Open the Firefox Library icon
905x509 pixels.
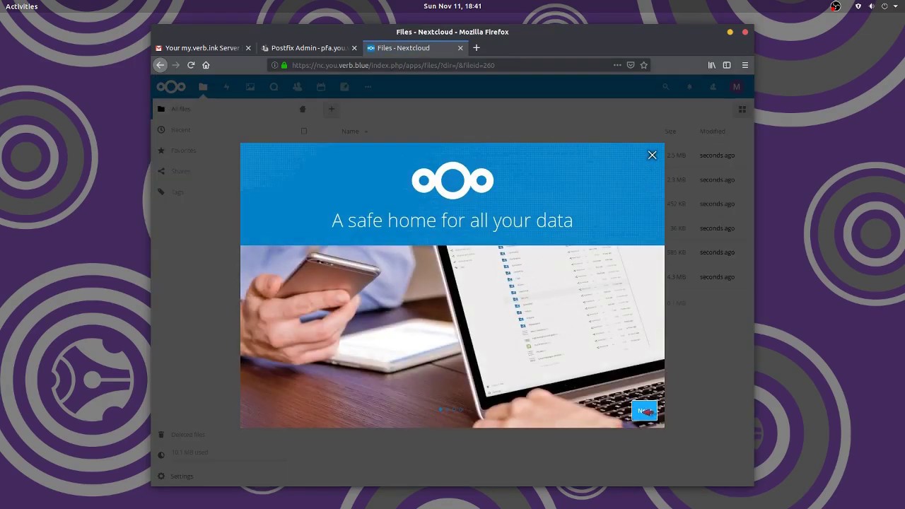712,65
